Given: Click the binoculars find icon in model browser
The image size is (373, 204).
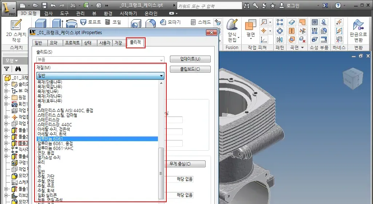Looking at the screenshot, I should point(18,69).
